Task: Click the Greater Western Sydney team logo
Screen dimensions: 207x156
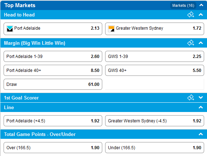Action: [111, 29]
